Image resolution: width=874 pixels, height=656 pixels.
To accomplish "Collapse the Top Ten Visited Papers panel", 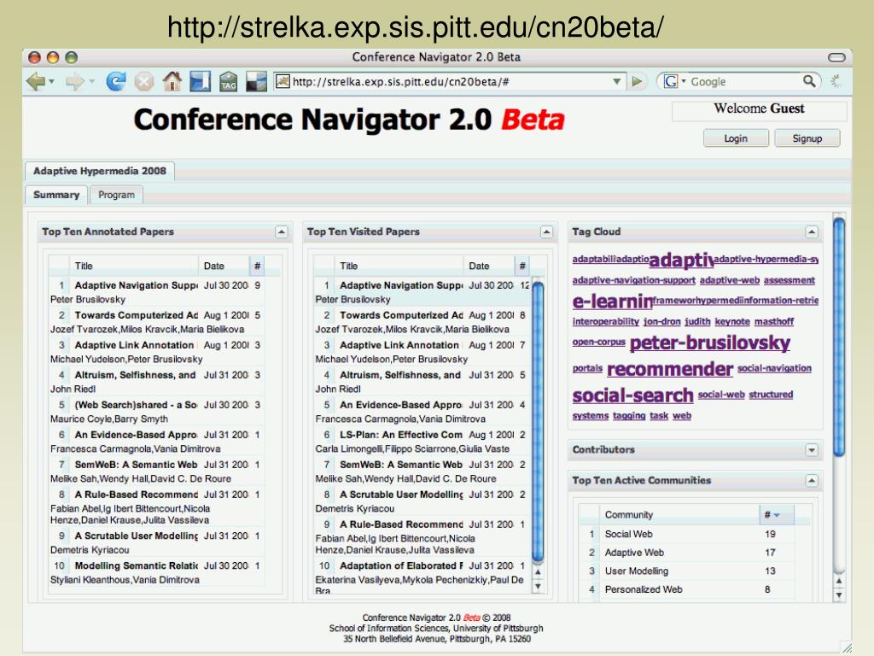I will click(x=547, y=232).
